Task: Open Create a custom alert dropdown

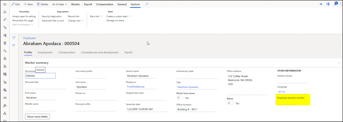Action: 118,16
